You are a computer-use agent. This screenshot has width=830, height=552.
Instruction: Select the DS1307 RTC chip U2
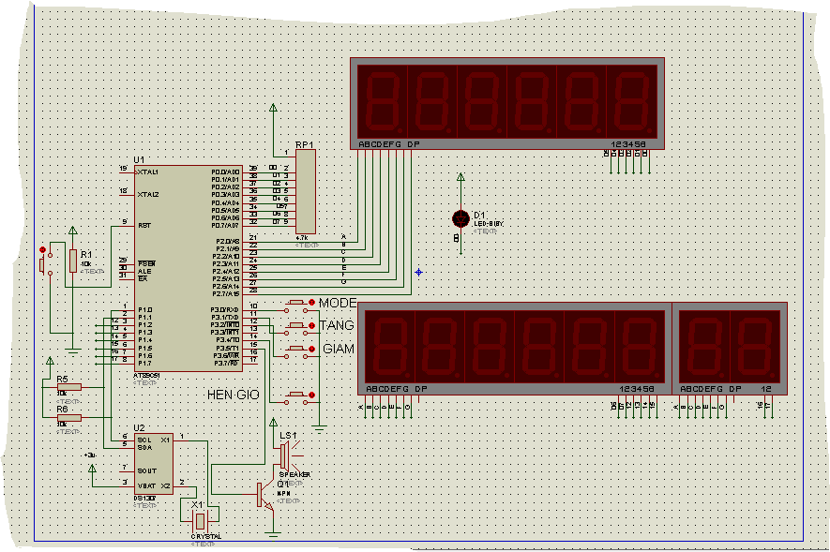pos(154,464)
